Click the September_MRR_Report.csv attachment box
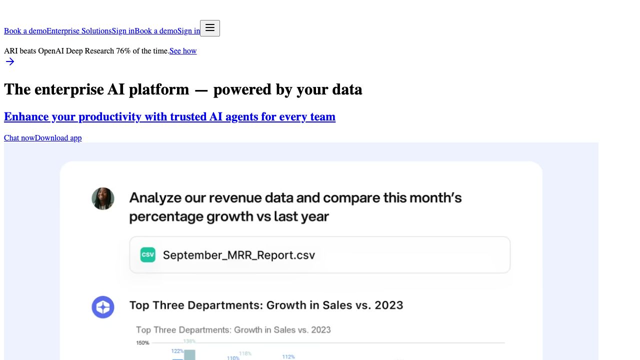640x360 pixels. (x=320, y=255)
